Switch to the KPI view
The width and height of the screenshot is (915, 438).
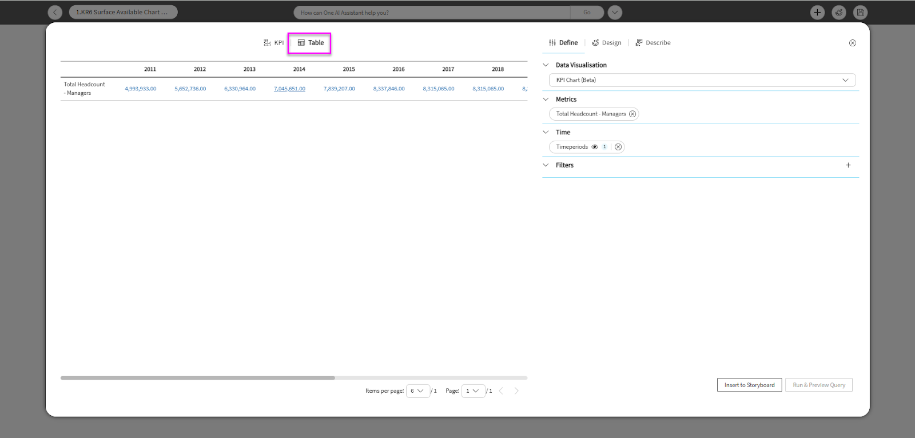[273, 43]
